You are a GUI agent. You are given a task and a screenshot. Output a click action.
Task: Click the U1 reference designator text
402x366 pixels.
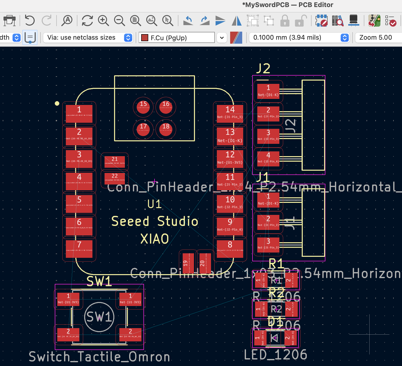tap(154, 204)
